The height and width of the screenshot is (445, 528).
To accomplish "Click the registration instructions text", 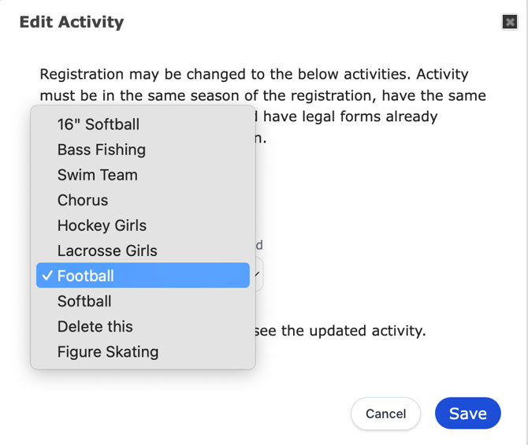I will [x=262, y=85].
